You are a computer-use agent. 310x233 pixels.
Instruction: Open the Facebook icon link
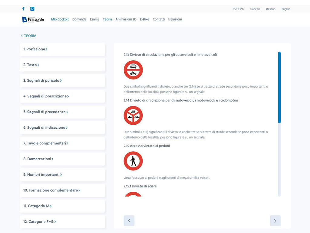pos(24,9)
